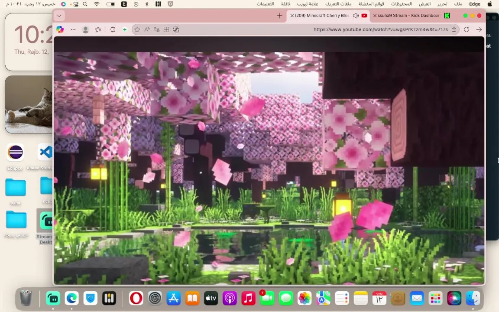Open the Favorites list icon in Edge
This screenshot has width=499, height=312.
(98, 29)
